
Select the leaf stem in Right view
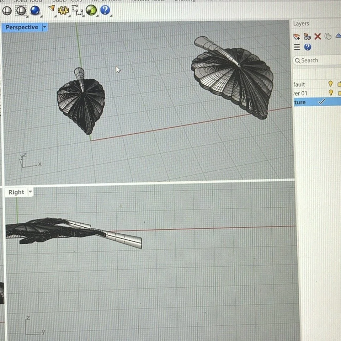123,239
